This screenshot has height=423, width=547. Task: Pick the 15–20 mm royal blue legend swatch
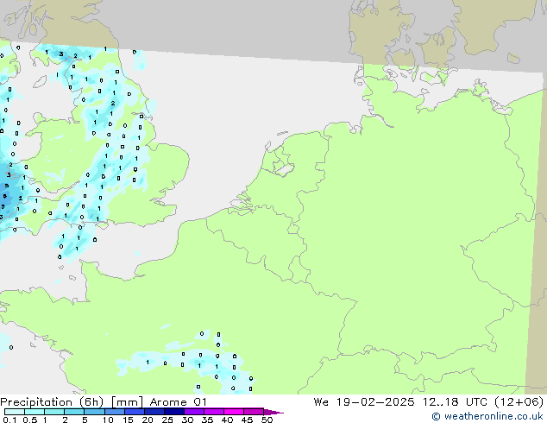(x=135, y=412)
